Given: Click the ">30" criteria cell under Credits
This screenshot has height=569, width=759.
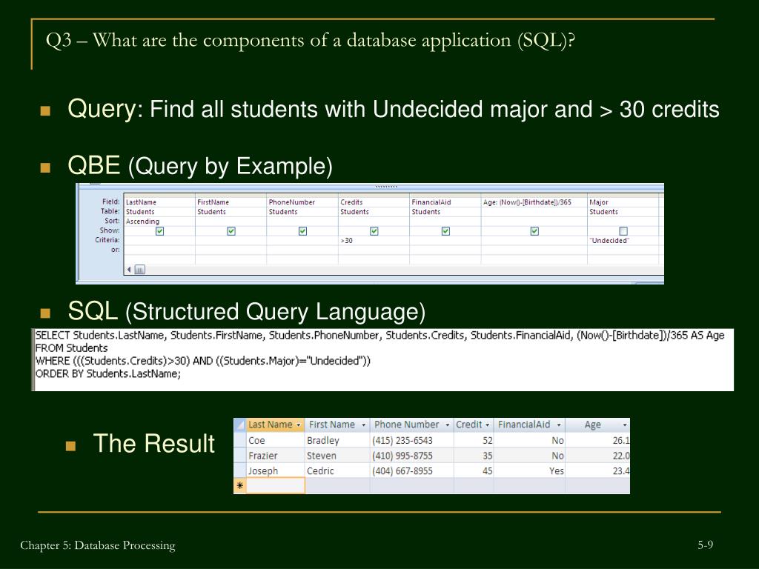Looking at the screenshot, I should pyautogui.click(x=373, y=241).
